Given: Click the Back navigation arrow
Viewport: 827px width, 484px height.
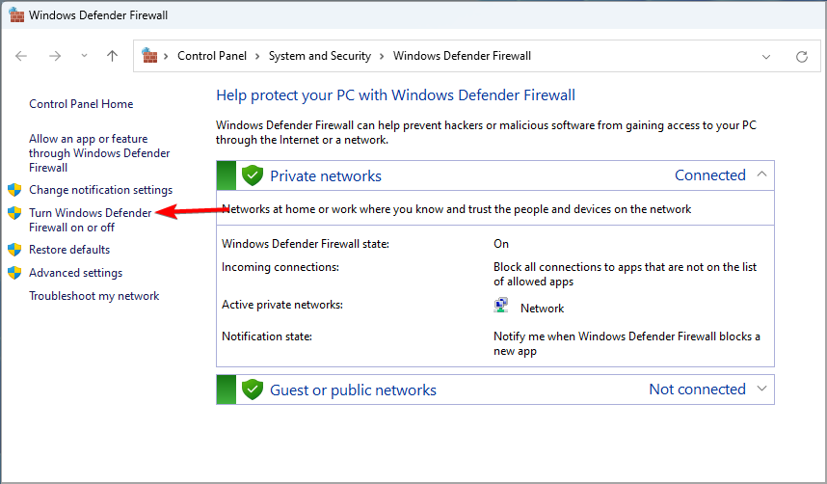Looking at the screenshot, I should [21, 56].
